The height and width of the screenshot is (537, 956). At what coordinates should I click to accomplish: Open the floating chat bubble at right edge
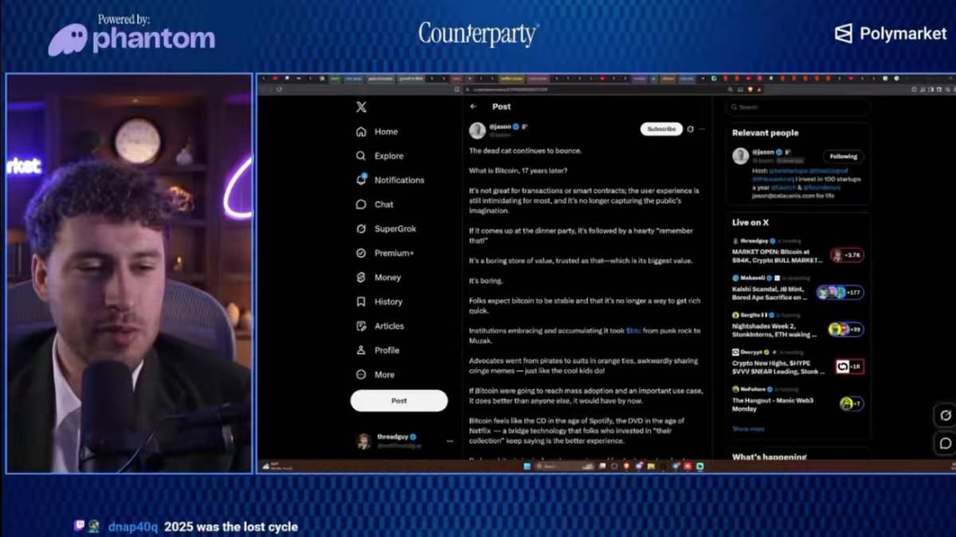[x=946, y=443]
